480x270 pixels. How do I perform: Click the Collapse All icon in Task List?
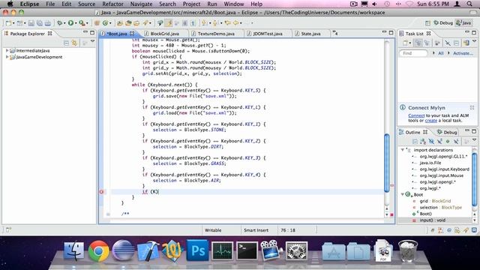click(x=457, y=43)
